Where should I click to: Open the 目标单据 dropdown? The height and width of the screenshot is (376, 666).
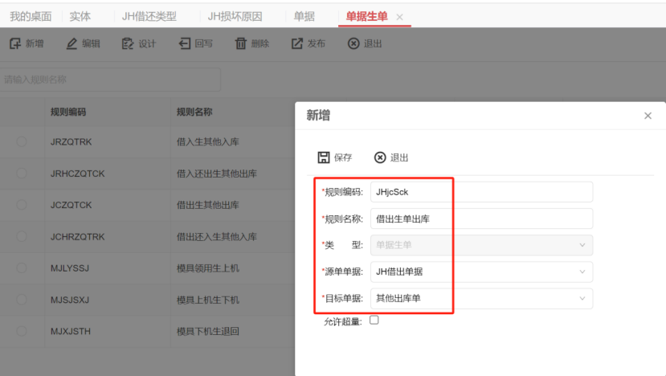coord(482,298)
